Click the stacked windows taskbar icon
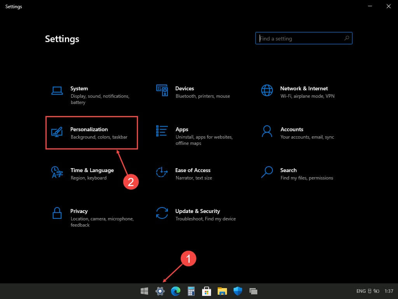Screen dimensions: 398x299 click(253, 291)
